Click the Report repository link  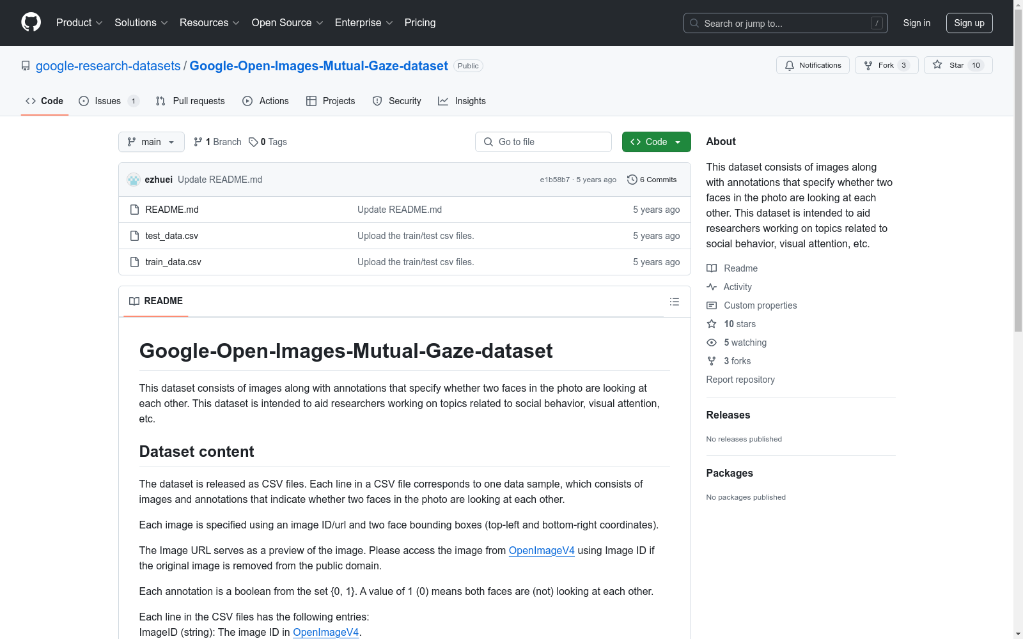(x=740, y=380)
